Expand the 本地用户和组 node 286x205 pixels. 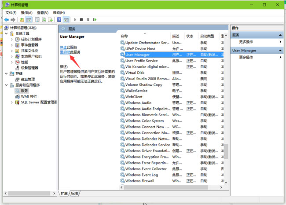coord(12,56)
